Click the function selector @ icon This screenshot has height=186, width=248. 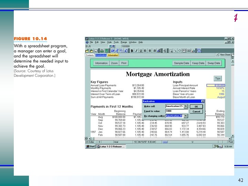113,46
